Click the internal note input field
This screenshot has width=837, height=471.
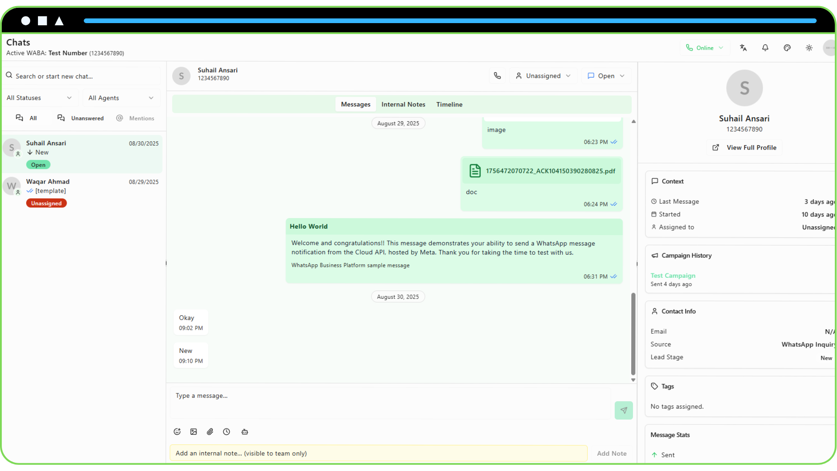(378, 454)
